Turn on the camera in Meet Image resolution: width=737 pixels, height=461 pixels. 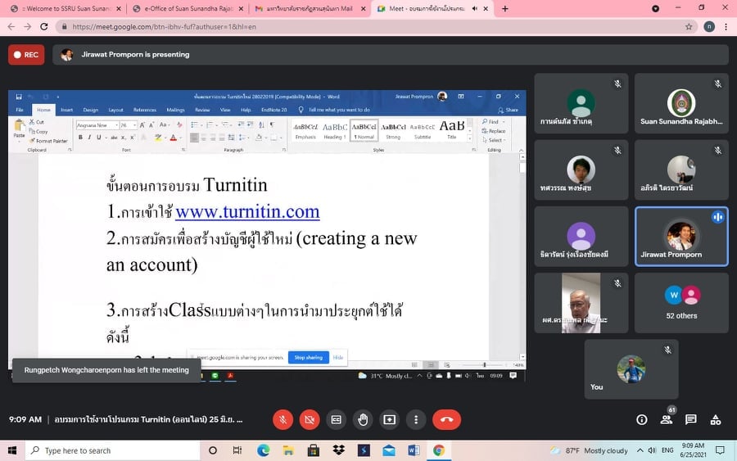click(310, 419)
